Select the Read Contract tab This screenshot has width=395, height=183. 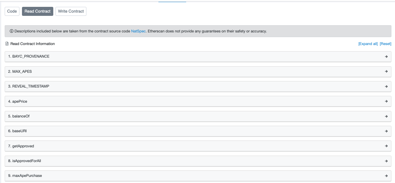point(37,11)
